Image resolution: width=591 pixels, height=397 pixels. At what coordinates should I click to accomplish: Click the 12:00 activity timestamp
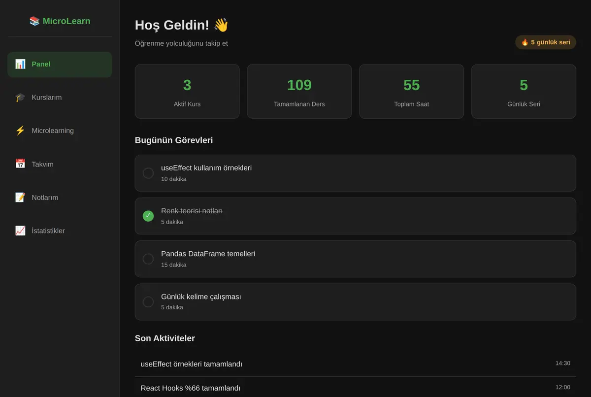(563, 387)
